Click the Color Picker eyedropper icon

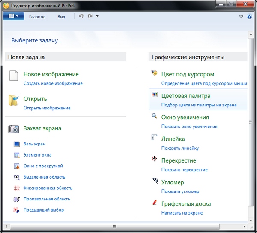click(x=155, y=73)
